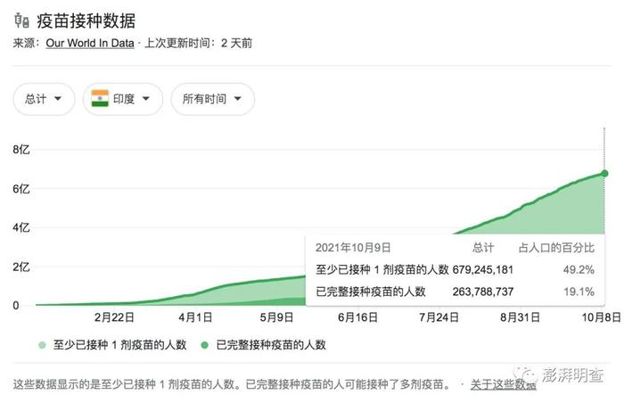This screenshot has width=624, height=403.
Task: Click the 8月31日 x-axis label
Action: 520,317
